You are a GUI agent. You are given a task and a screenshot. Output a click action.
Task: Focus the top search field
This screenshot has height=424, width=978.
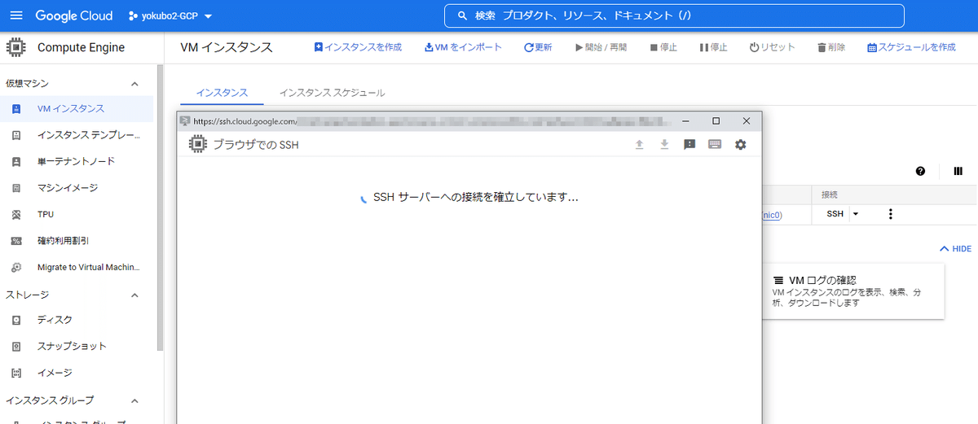click(x=674, y=15)
